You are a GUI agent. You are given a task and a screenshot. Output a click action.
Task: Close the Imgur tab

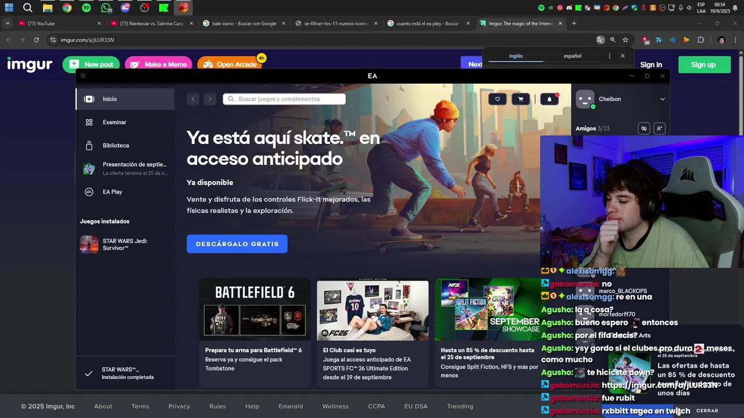(560, 24)
